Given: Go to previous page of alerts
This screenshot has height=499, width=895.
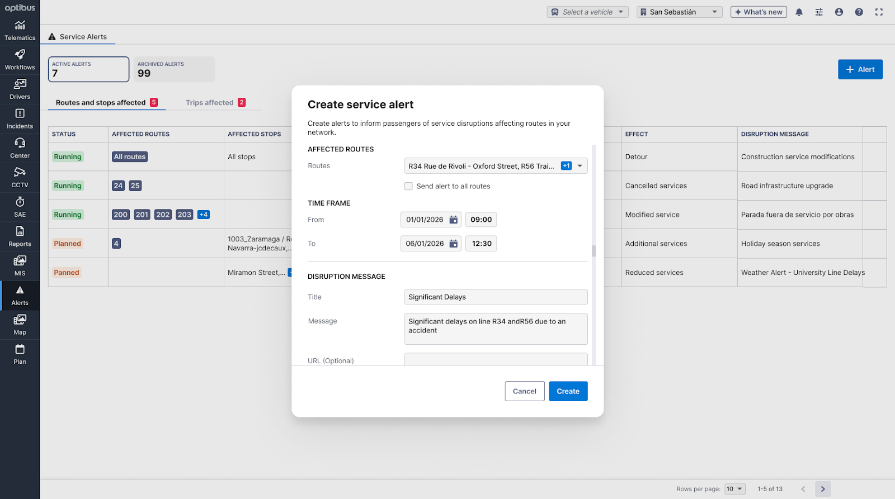Looking at the screenshot, I should tap(803, 489).
